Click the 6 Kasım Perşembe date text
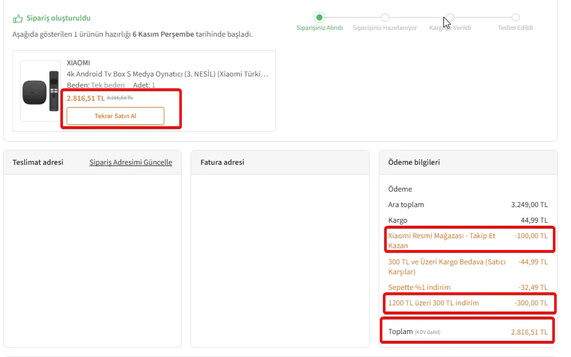The width and height of the screenshot is (571, 357). coord(163,34)
